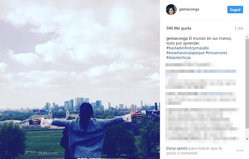Click the Seguir follow button
The width and height of the screenshot is (249, 159).
pyautogui.click(x=235, y=10)
